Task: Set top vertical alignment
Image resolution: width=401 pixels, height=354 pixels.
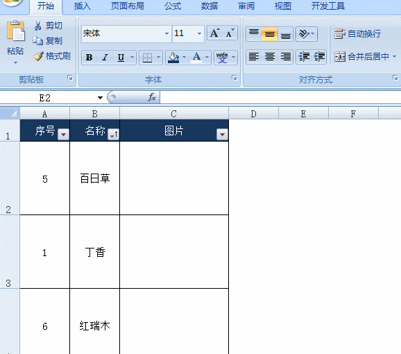Action: click(254, 34)
